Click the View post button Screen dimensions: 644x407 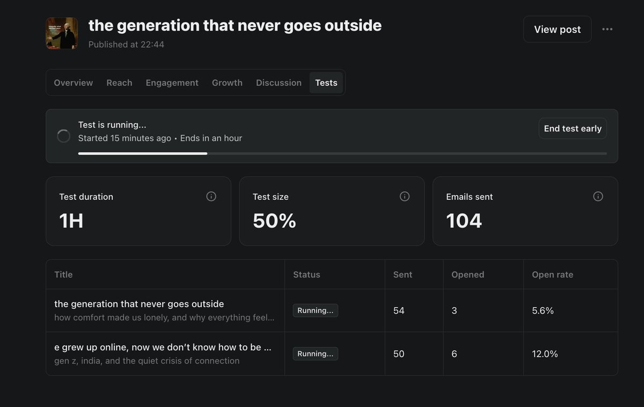(557, 30)
